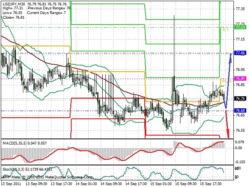Click the Previous Days Range text
The width and height of the screenshot is (249, 187).
pos(49,8)
